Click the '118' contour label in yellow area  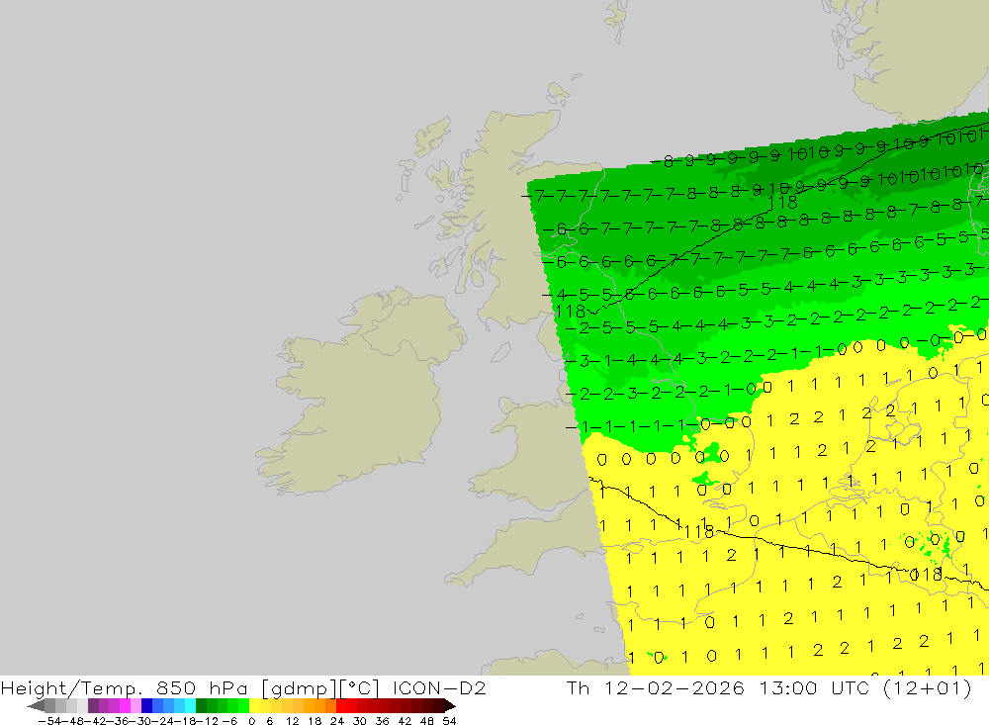point(699,532)
